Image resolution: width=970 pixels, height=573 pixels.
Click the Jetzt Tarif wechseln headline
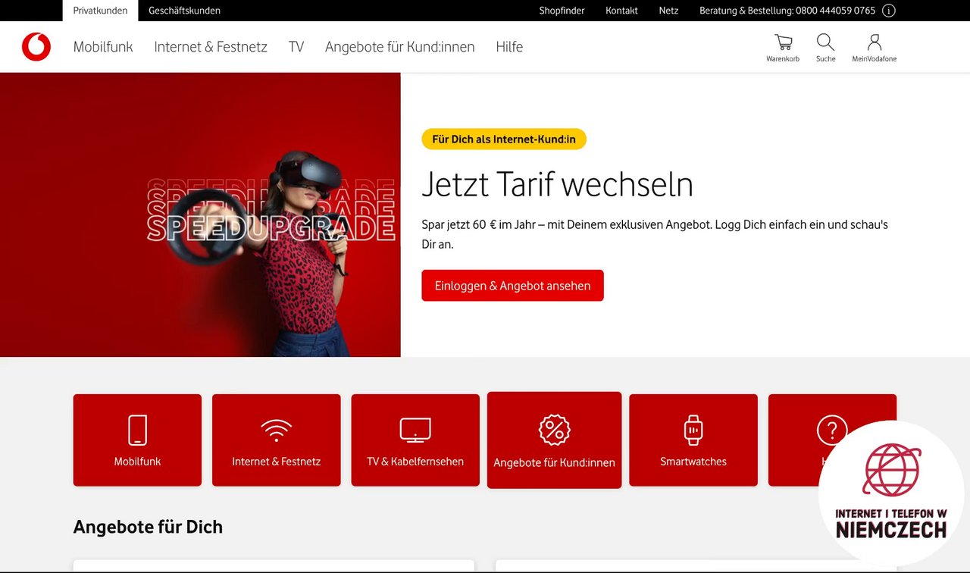pos(558,184)
